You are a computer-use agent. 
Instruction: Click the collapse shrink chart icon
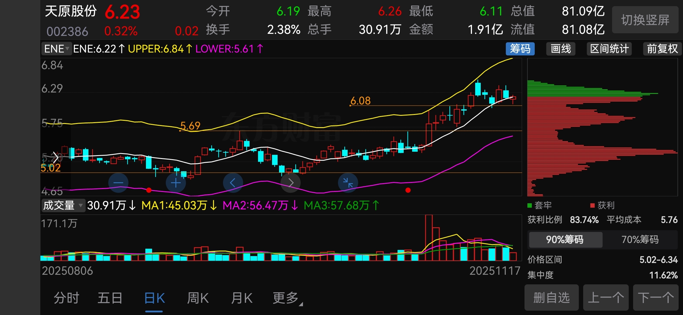(348, 183)
